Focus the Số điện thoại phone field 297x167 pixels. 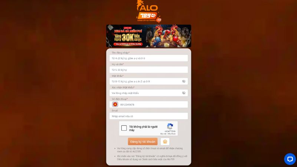click(x=153, y=105)
